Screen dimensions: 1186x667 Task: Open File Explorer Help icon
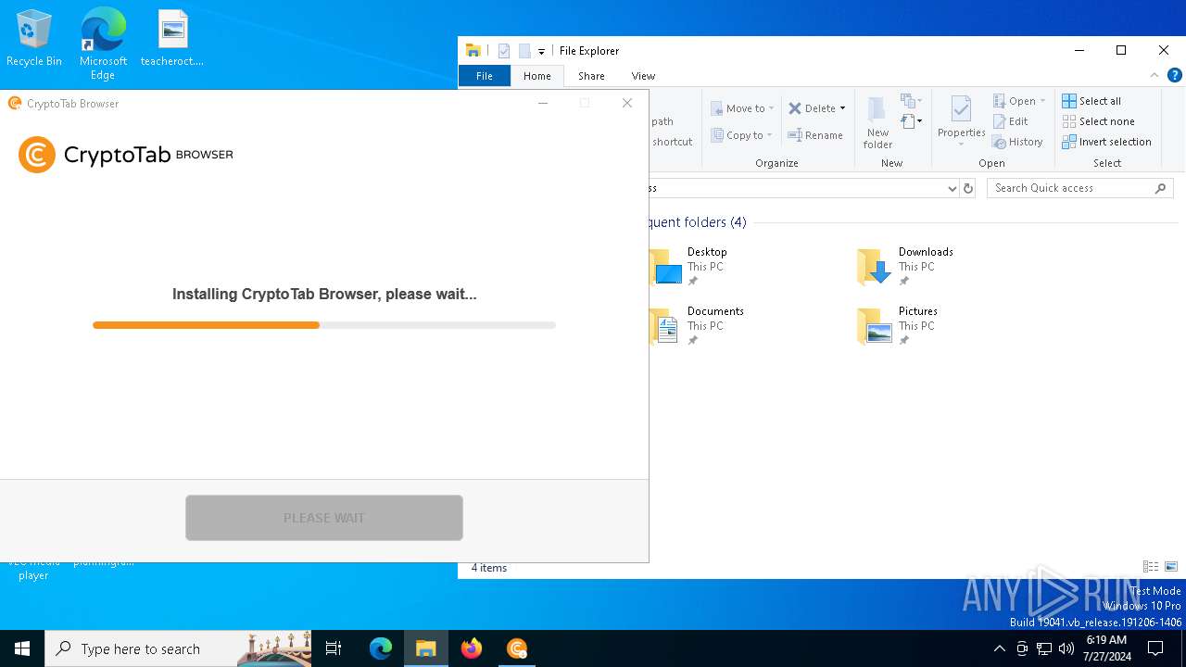pos(1175,76)
